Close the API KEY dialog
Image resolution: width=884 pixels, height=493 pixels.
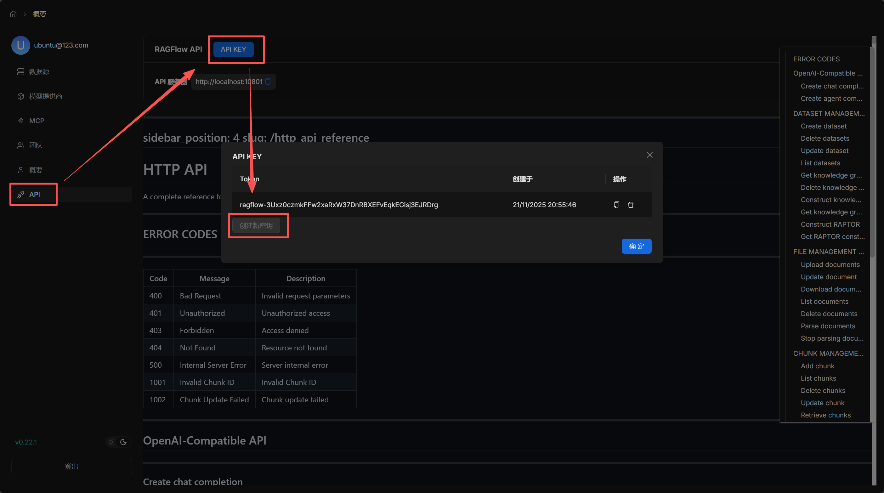649,155
